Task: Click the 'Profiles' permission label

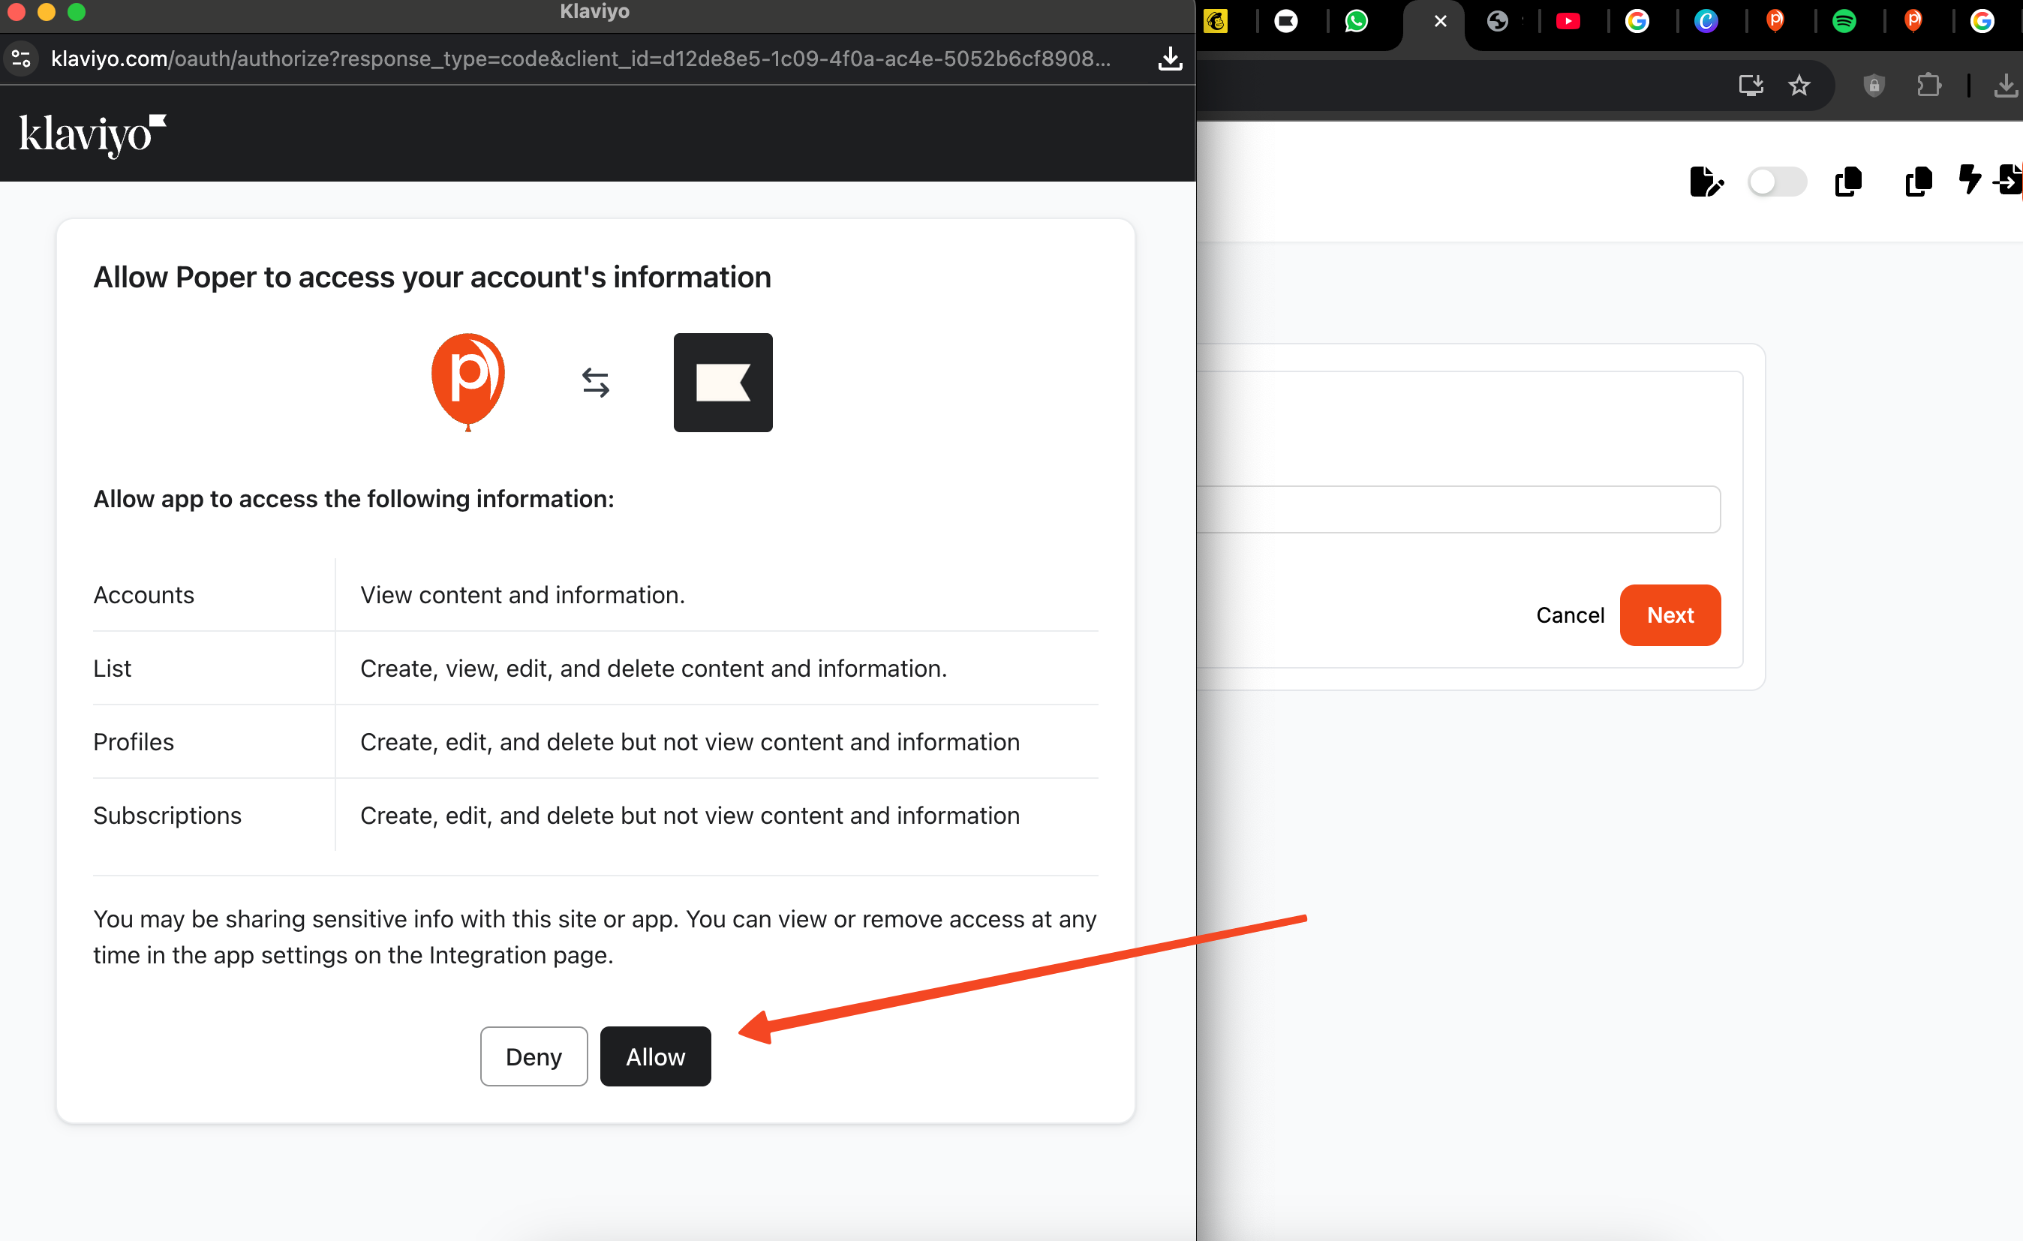Action: [x=133, y=741]
